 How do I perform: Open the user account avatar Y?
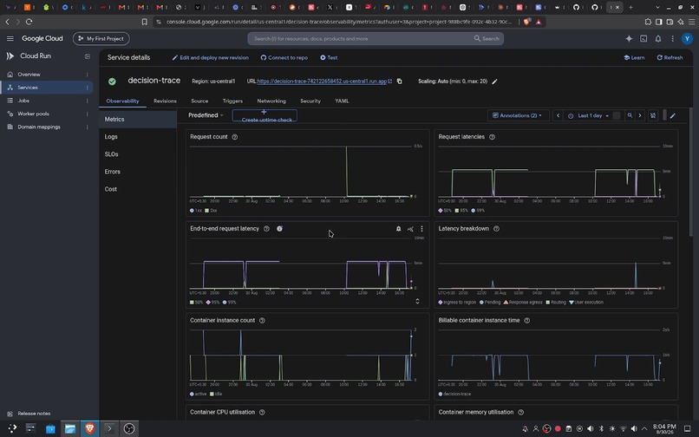point(687,39)
